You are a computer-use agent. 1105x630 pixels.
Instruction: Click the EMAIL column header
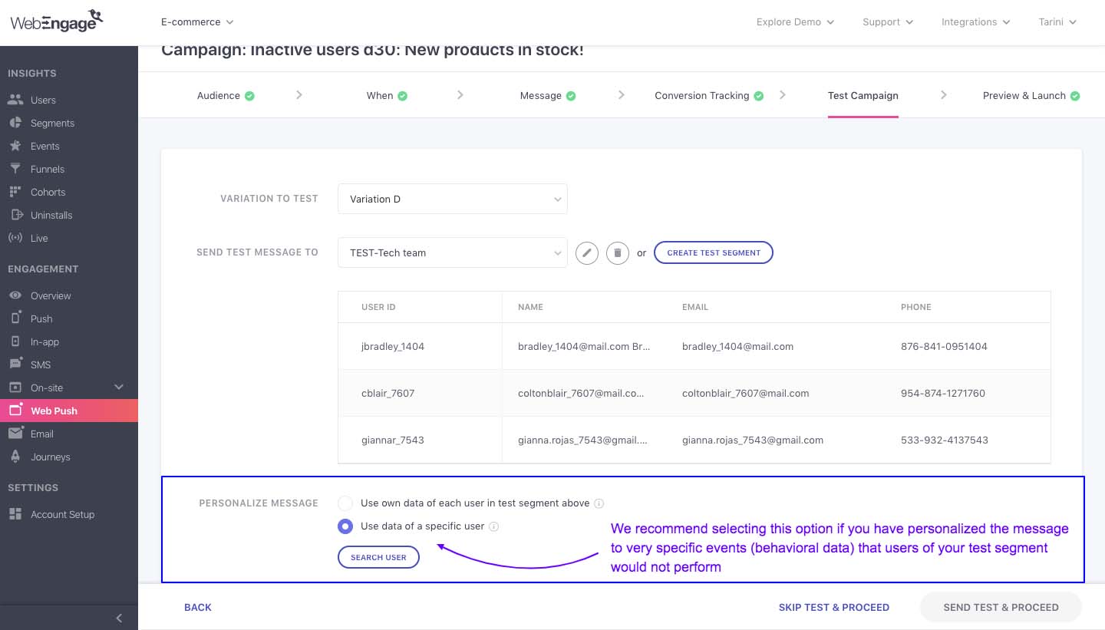[695, 307]
